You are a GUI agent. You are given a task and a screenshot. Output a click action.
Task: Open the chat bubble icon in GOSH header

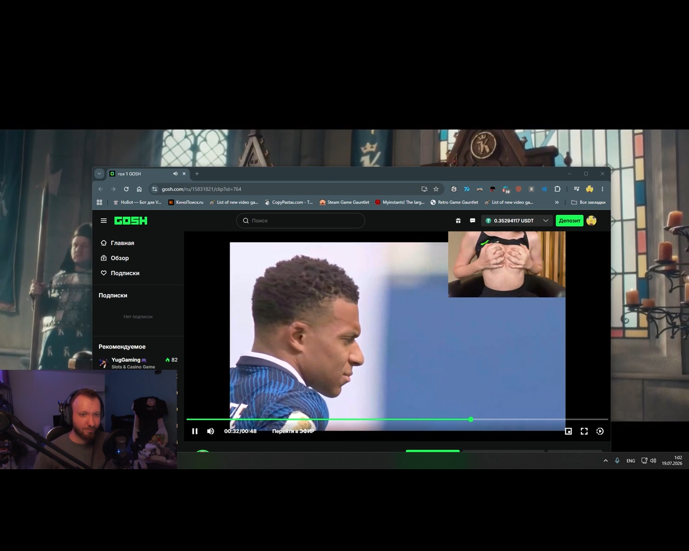(x=473, y=221)
